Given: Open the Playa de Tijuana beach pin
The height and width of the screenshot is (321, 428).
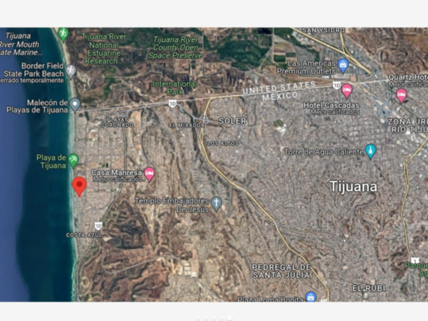Looking at the screenshot, I should 73,160.
